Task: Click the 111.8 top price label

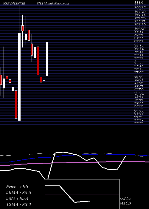Action: (x=139, y=2)
